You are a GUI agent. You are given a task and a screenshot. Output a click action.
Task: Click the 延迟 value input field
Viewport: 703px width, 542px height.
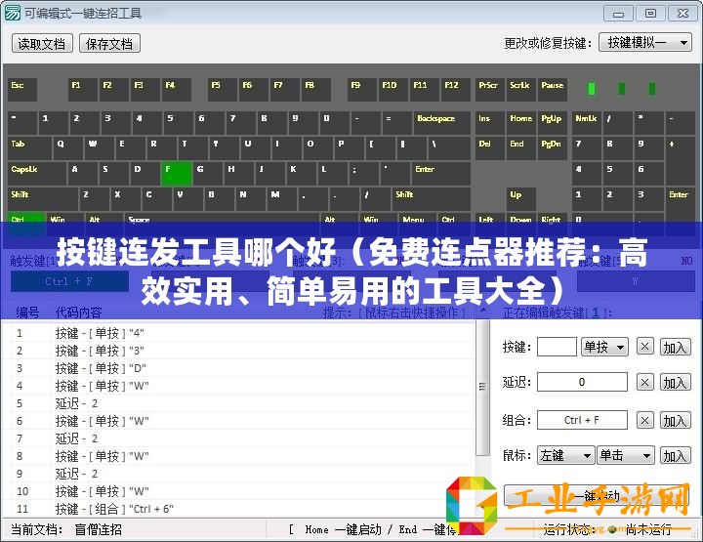pyautogui.click(x=582, y=382)
